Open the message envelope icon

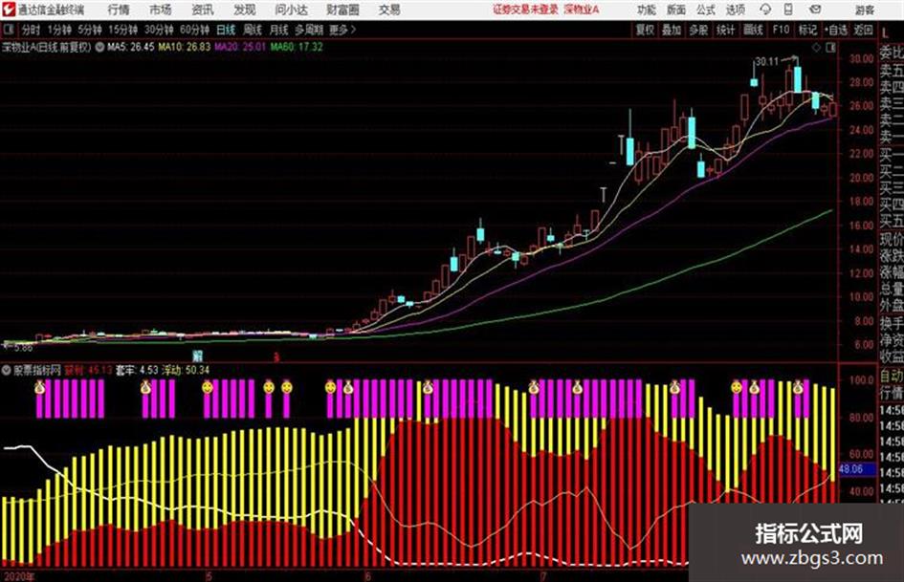tap(815, 10)
